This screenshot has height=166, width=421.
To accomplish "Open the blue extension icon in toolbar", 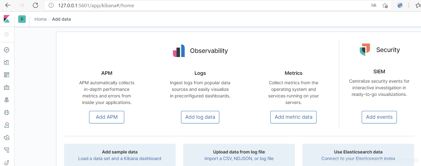I will click(400, 5).
